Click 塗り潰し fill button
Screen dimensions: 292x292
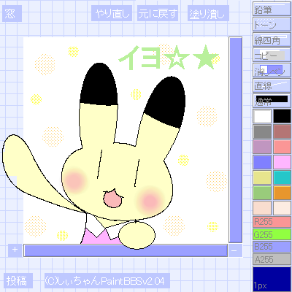point(208,14)
